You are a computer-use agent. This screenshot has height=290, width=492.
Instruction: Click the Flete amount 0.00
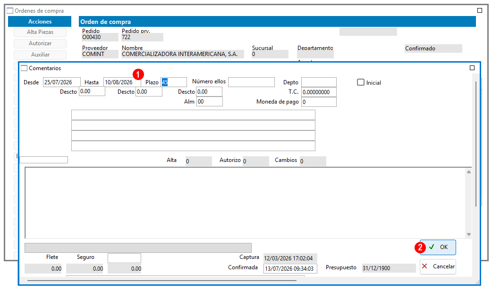pos(43,269)
